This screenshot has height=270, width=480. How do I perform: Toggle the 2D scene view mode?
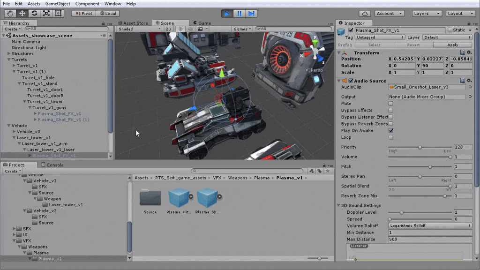pyautogui.click(x=169, y=29)
